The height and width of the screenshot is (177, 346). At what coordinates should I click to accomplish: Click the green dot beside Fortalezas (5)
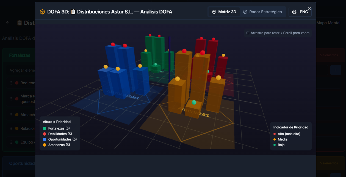tap(45, 128)
